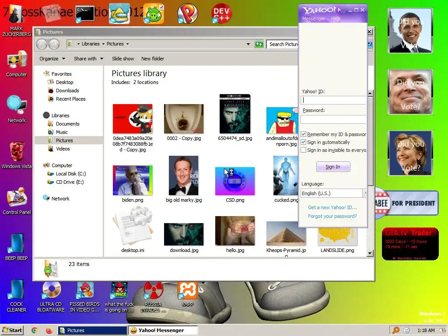
Task: Open the red P ball desktop shortcut
Action: point(187,14)
